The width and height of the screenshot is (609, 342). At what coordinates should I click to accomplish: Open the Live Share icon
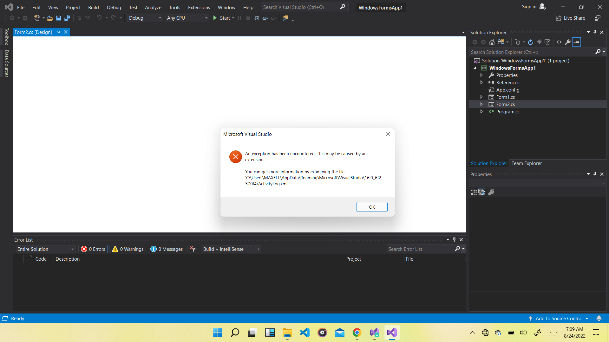[x=559, y=18]
